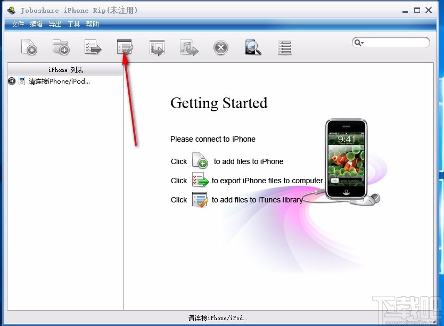This screenshot has width=444, height=326.
Task: Expand the 请连接iPhone/iPod tree entry arrow
Action: pos(11,81)
